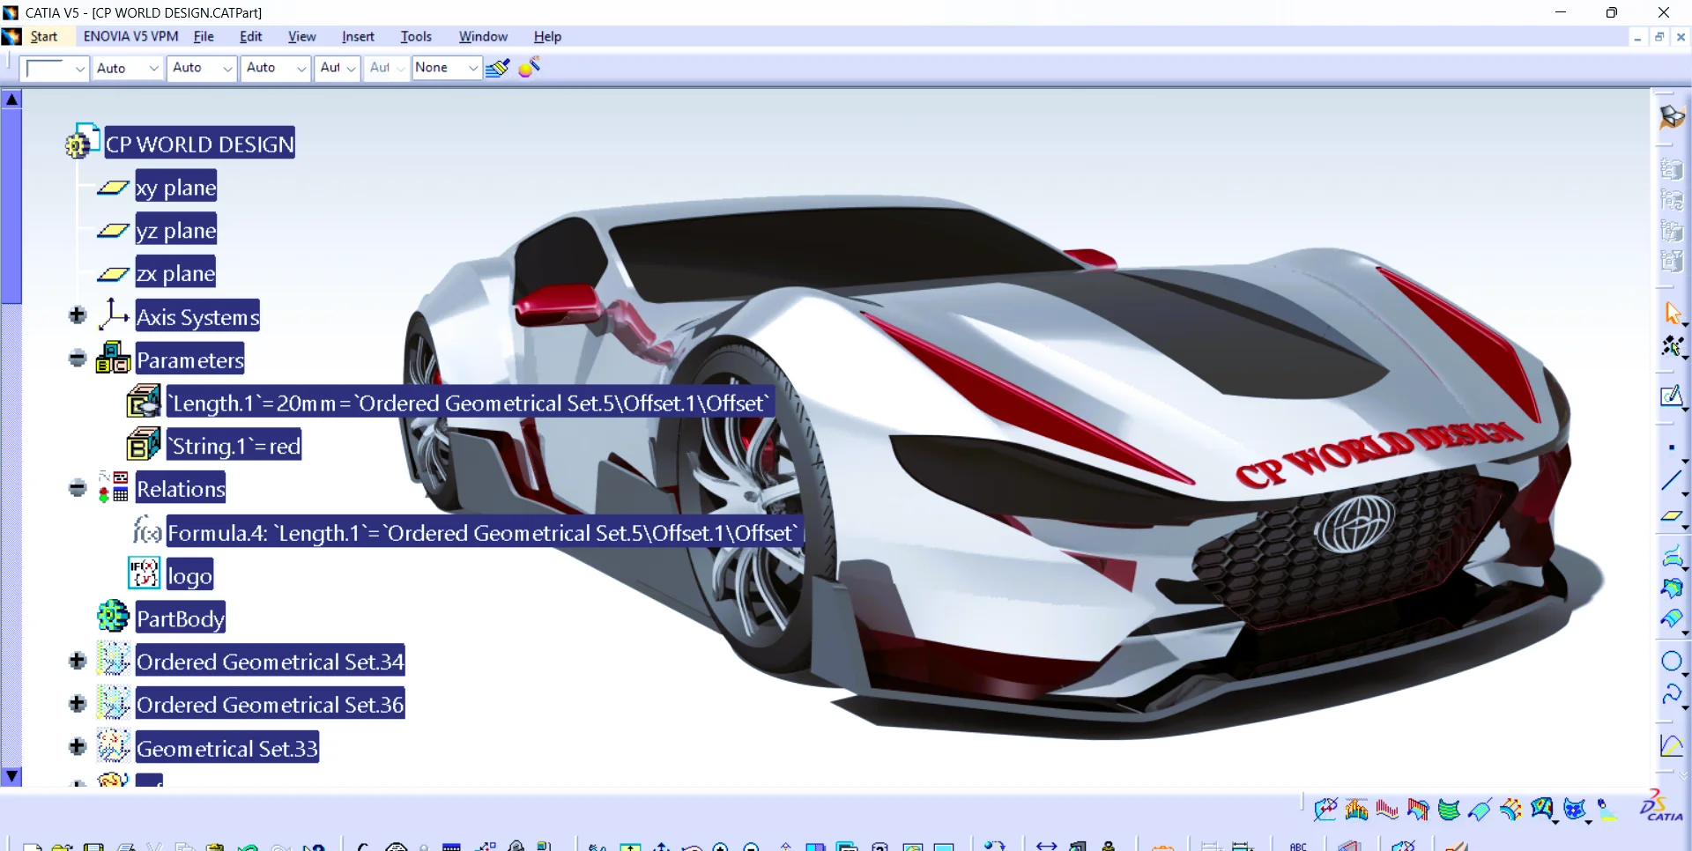
Task: Expand the Axis Systems node
Action: tap(78, 315)
